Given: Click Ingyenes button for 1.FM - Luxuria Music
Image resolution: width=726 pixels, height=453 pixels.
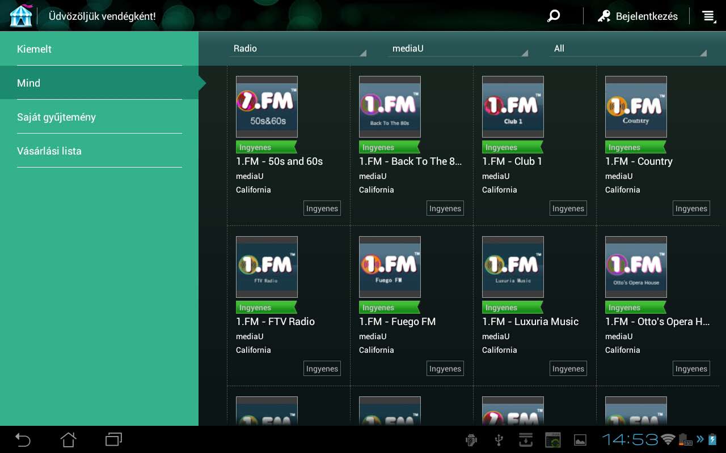Looking at the screenshot, I should click(x=568, y=369).
